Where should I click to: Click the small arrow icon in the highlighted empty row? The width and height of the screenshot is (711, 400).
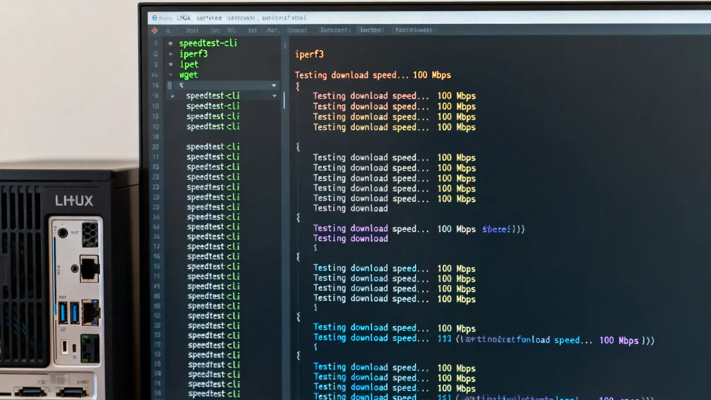[181, 86]
